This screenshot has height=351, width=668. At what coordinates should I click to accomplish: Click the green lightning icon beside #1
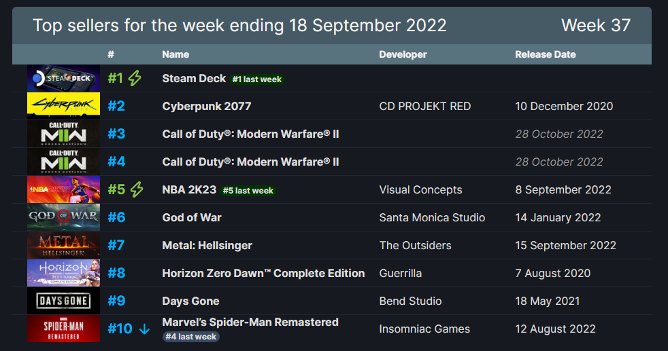135,78
